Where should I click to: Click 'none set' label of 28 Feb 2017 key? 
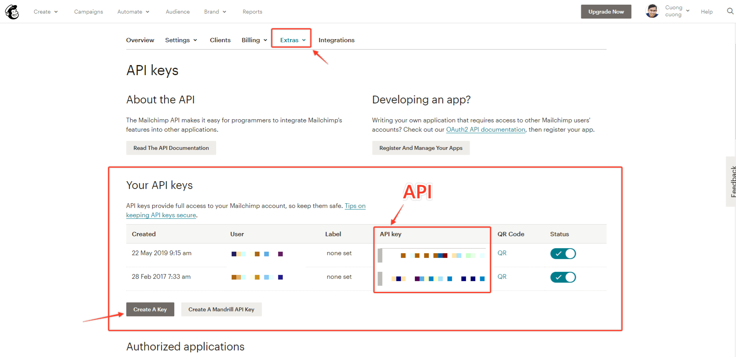click(339, 277)
